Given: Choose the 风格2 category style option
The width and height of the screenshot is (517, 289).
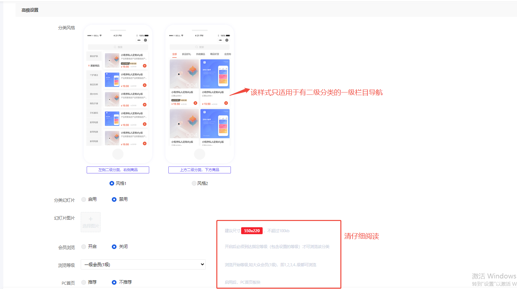Looking at the screenshot, I should (194, 183).
